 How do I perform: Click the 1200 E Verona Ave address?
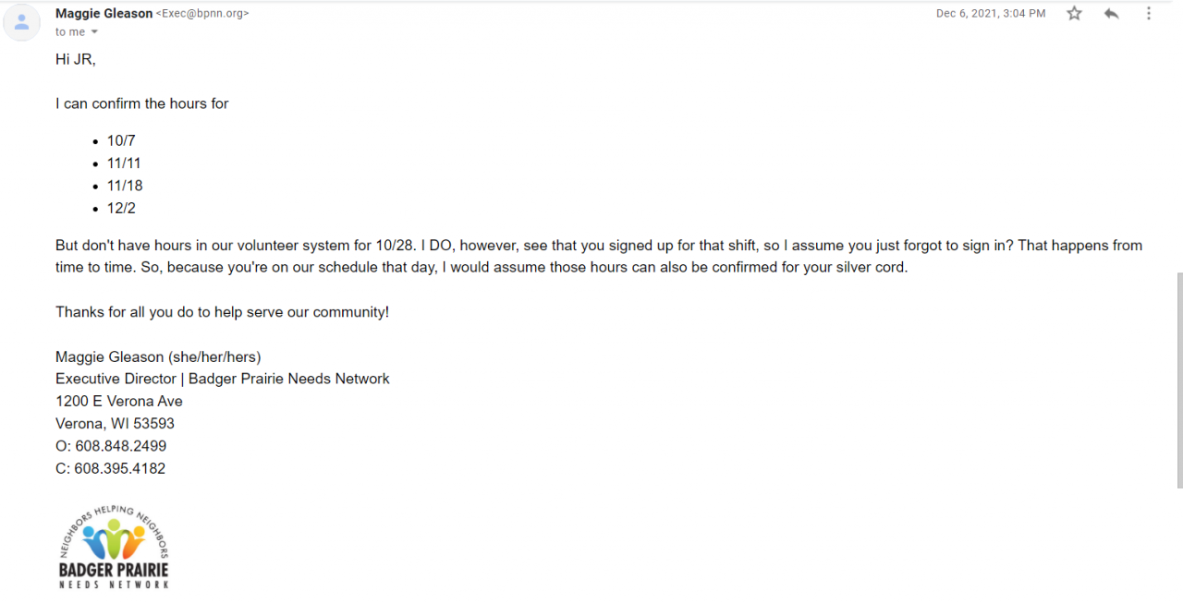(x=119, y=401)
